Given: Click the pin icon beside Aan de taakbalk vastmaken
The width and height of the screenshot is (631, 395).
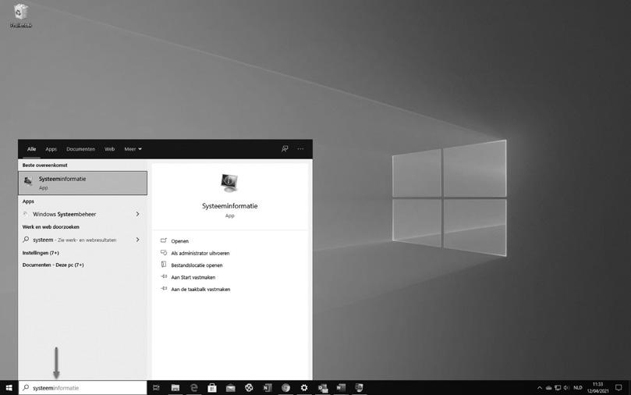Looking at the screenshot, I should 164,289.
